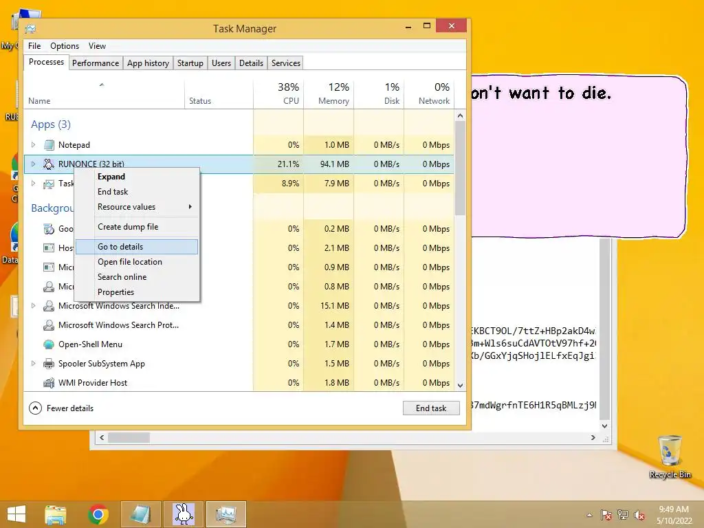This screenshot has width=704, height=528.
Task: Choose Create dump file
Action: [x=137, y=227]
